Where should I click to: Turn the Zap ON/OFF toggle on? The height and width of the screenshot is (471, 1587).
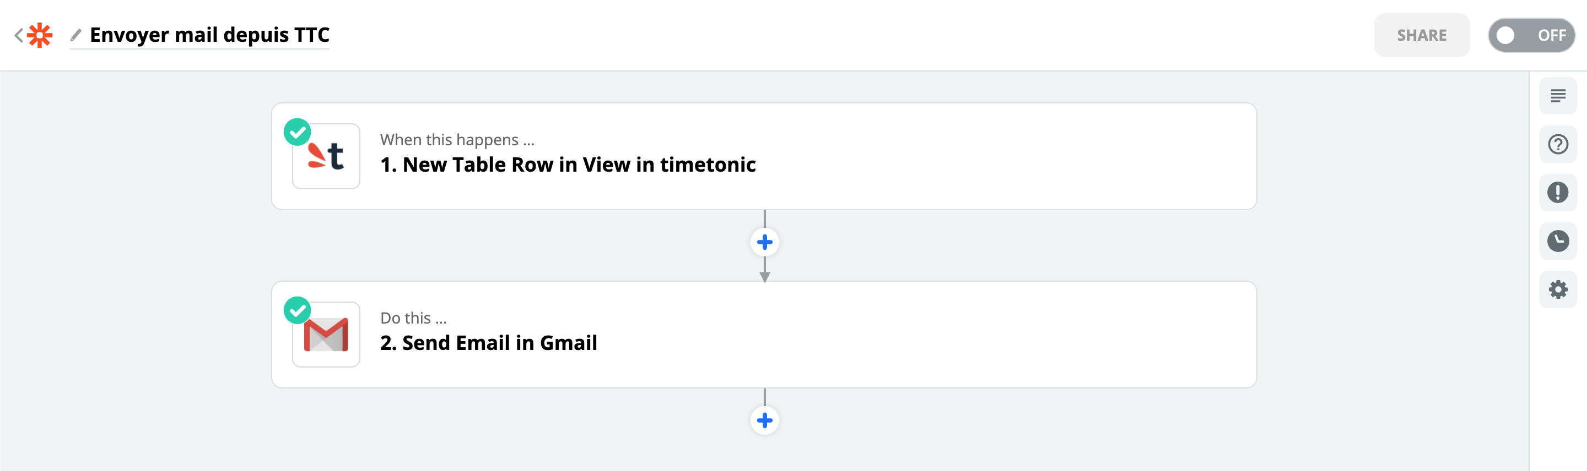pyautogui.click(x=1530, y=35)
